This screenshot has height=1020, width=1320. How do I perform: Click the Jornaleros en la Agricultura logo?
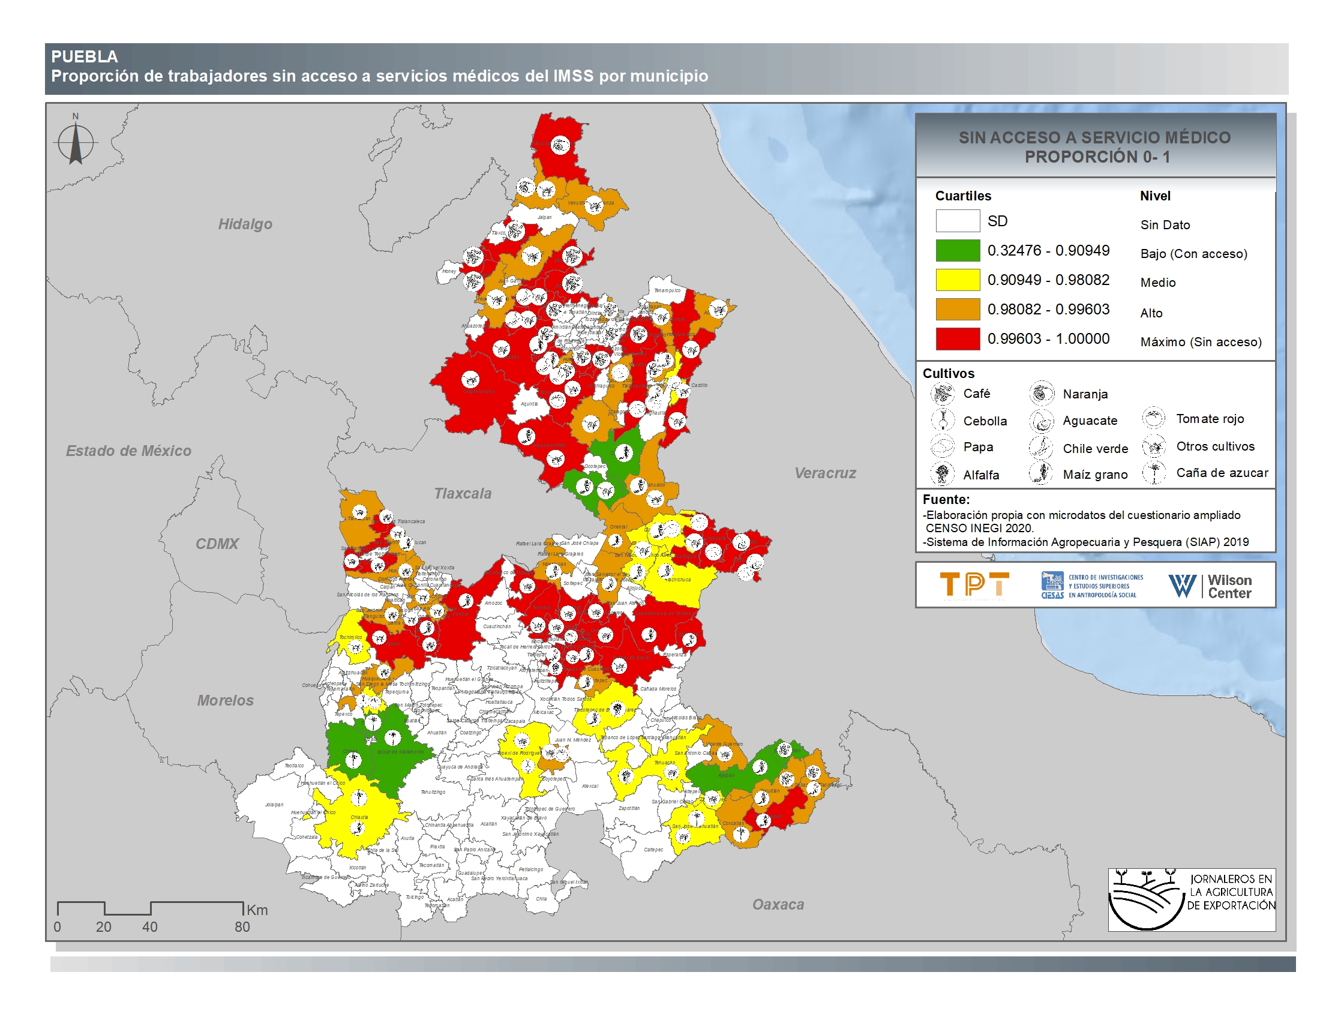coord(1190,899)
